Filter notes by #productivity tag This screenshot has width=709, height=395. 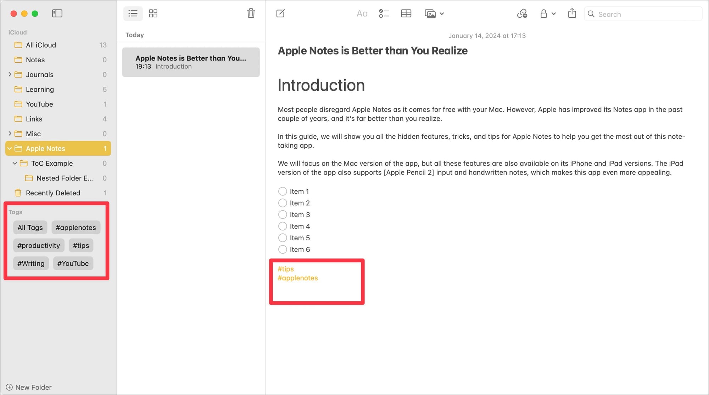pyautogui.click(x=39, y=246)
